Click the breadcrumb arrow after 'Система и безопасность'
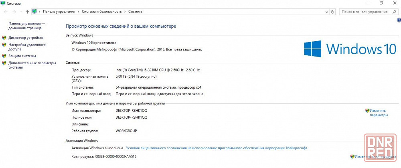The width and height of the screenshot is (401, 168). (x=125, y=12)
